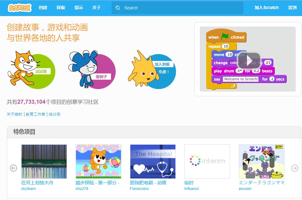Open the interim project thumbnail
The image size is (302, 200).
pos(207,162)
